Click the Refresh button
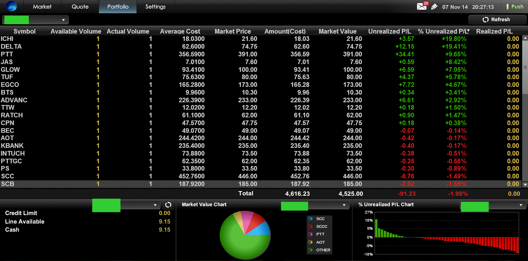 tap(497, 19)
